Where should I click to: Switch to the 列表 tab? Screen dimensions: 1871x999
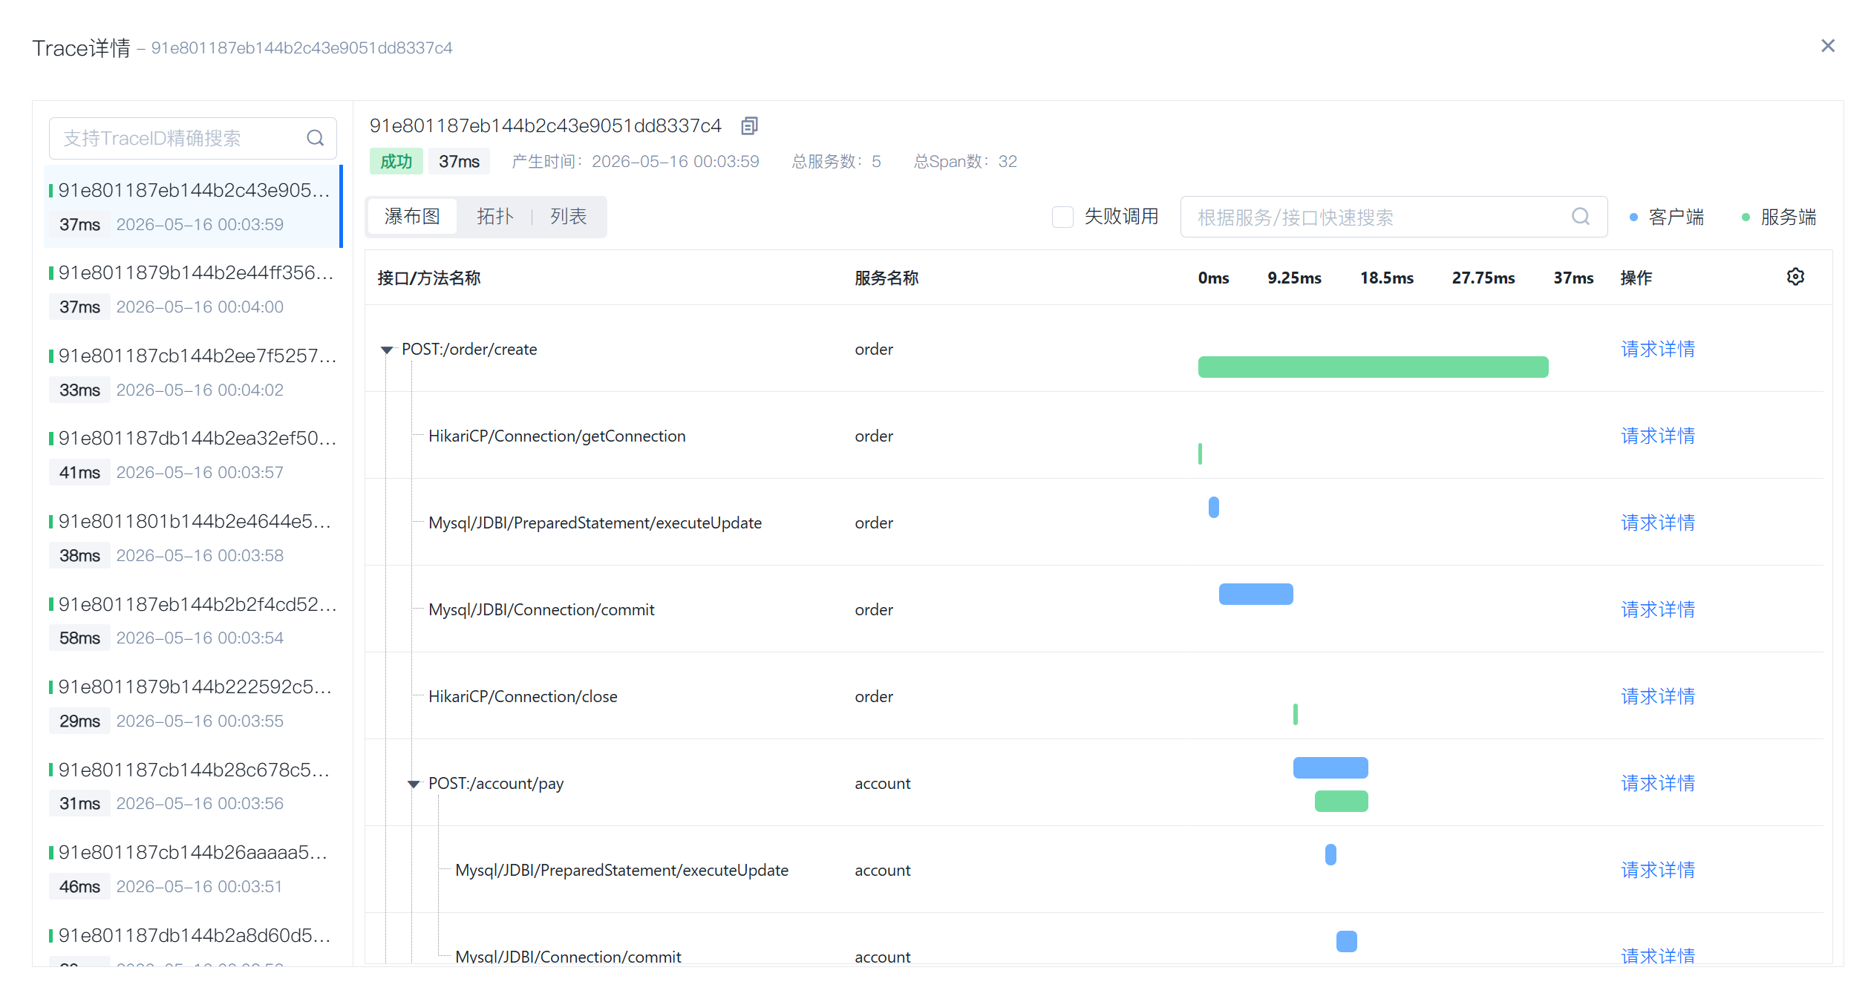(x=569, y=217)
